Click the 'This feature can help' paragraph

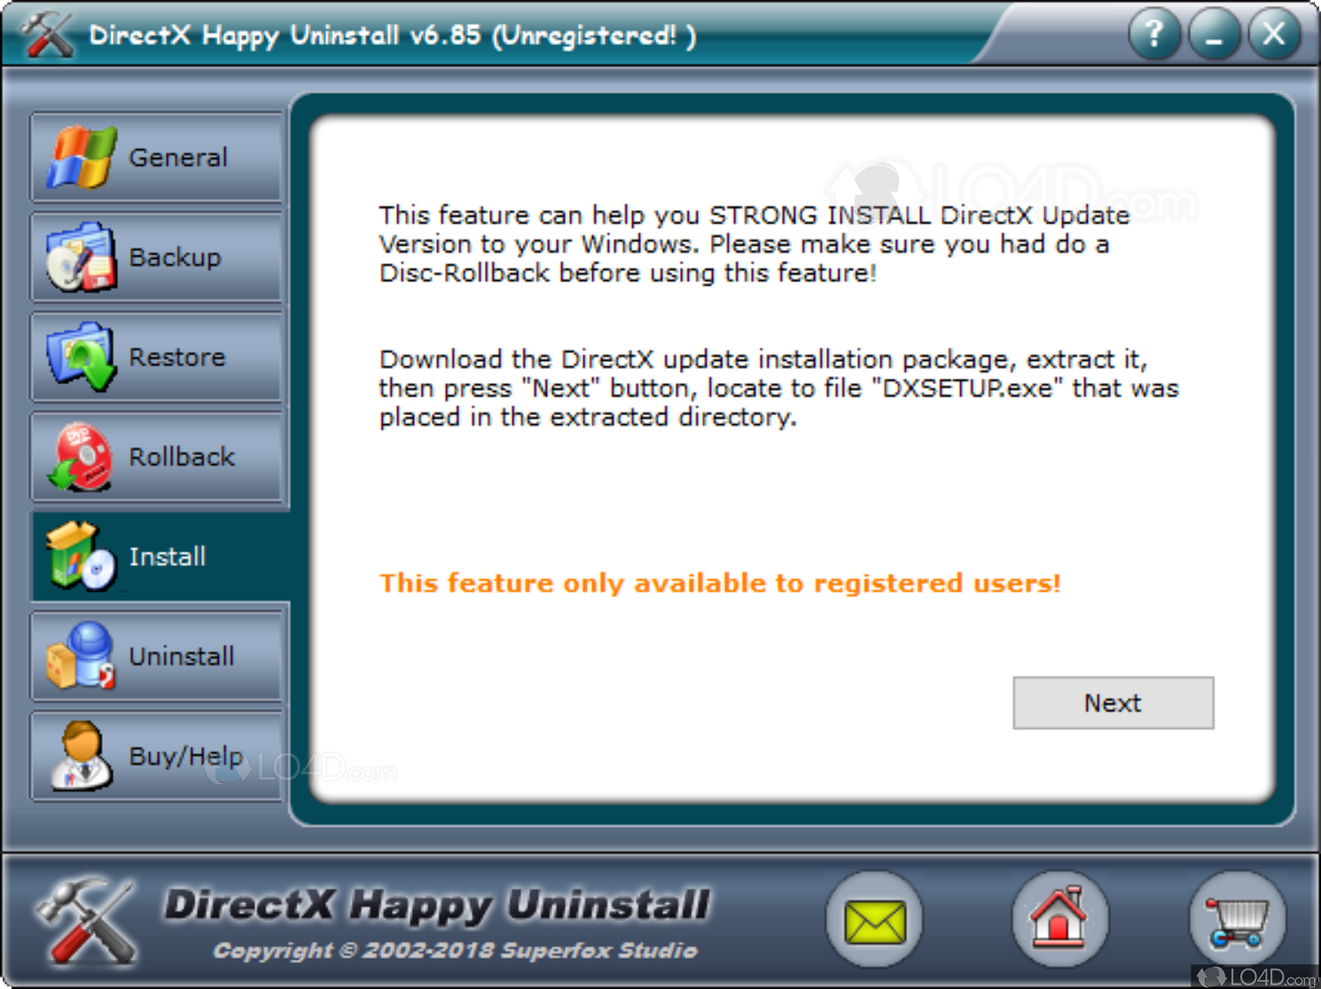(x=754, y=244)
